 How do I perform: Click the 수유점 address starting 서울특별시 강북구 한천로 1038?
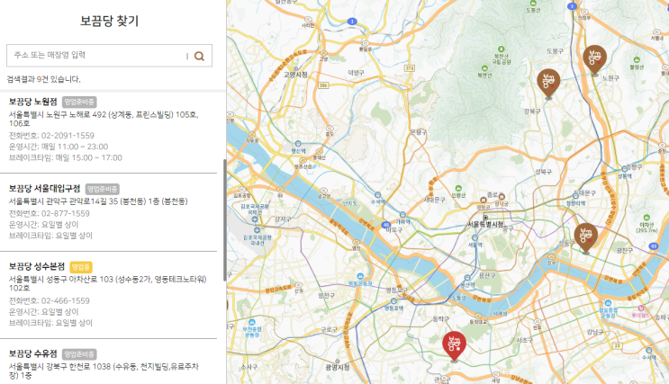click(x=104, y=371)
